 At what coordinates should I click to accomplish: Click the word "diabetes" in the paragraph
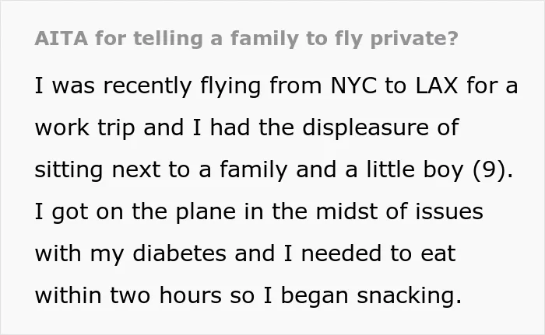[179, 253]
